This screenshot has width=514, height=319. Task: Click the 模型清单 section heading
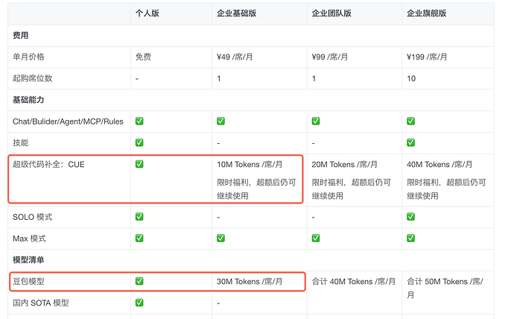point(28,260)
